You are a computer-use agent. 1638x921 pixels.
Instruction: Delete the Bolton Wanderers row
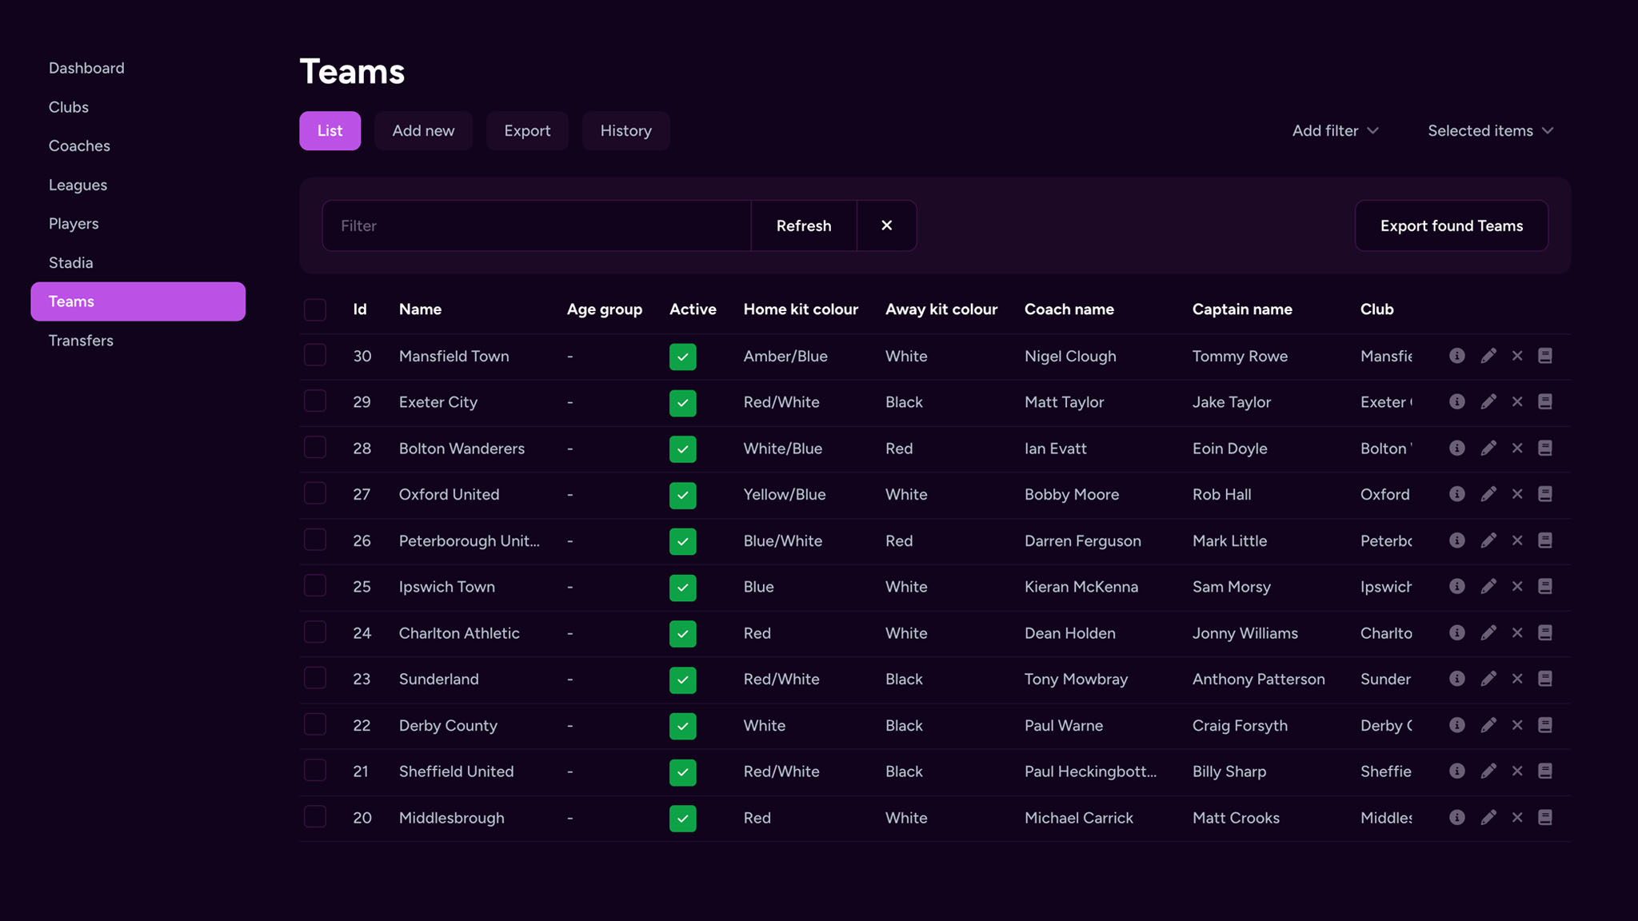pyautogui.click(x=1517, y=449)
